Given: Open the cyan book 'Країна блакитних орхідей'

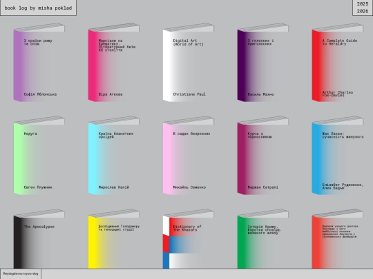Looking at the screenshot, I should click(114, 156).
